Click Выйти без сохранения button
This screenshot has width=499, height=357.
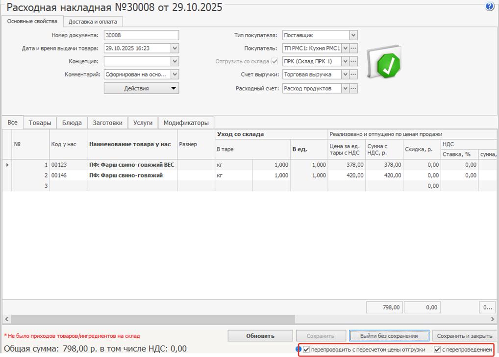coord(389,336)
